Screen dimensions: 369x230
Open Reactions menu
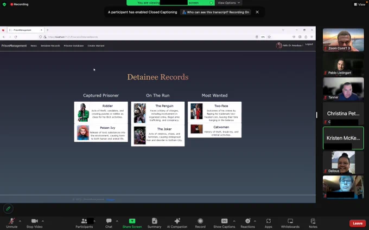[247, 223]
